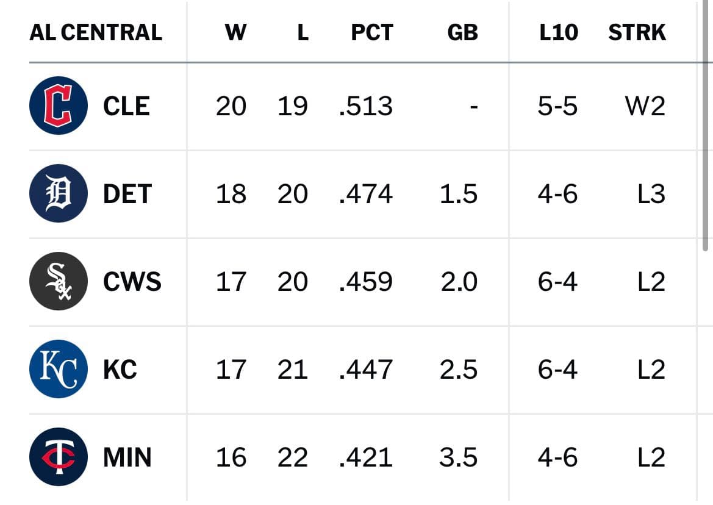Select Detroit's 1.5 games-back cell
The image size is (713, 505).
click(x=459, y=194)
